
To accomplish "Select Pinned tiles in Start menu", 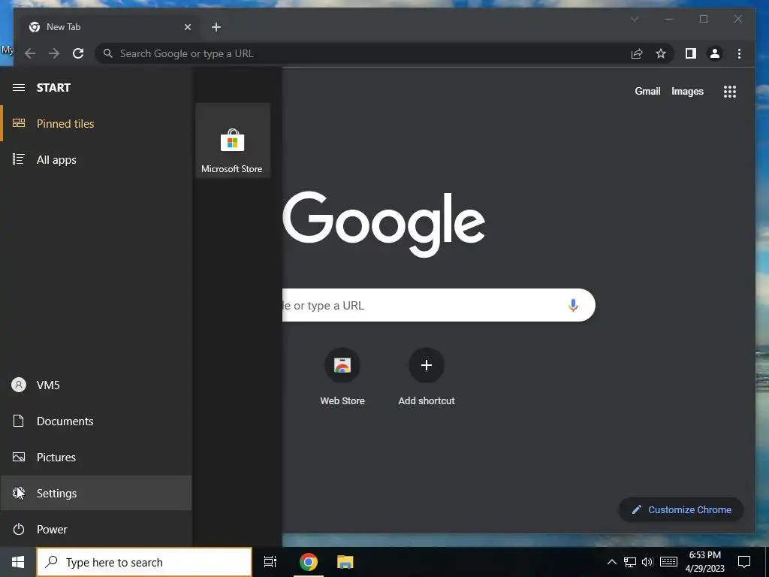I will [96, 124].
